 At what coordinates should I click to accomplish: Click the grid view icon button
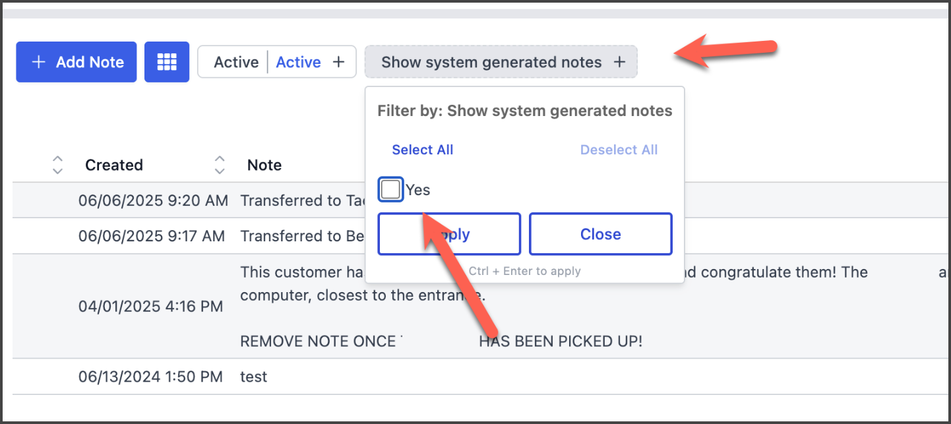click(167, 62)
